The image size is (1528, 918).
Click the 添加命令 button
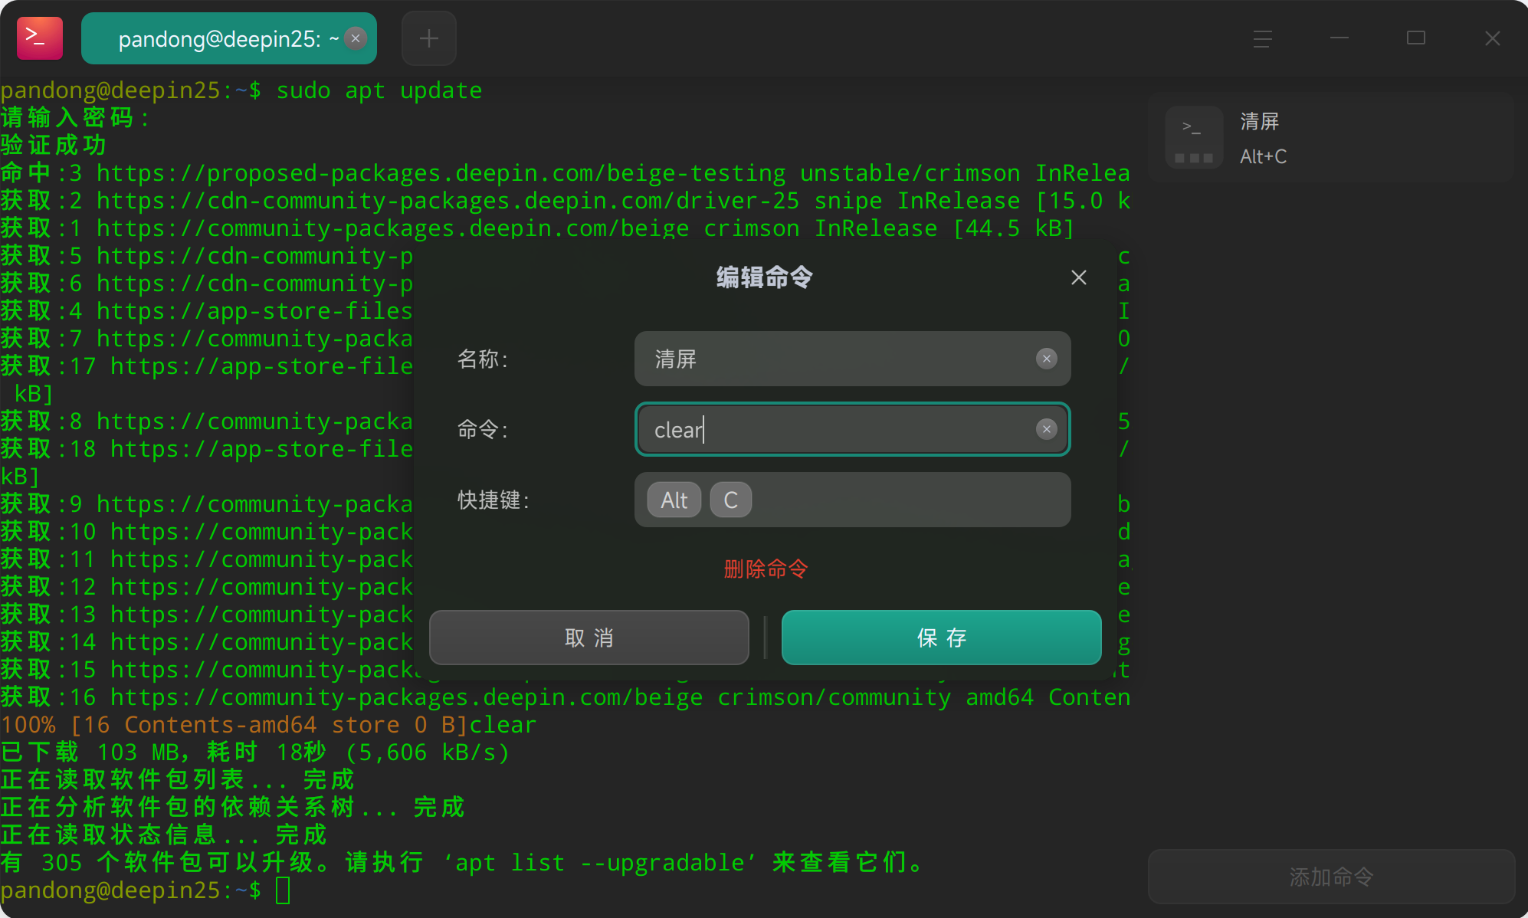tap(1332, 877)
